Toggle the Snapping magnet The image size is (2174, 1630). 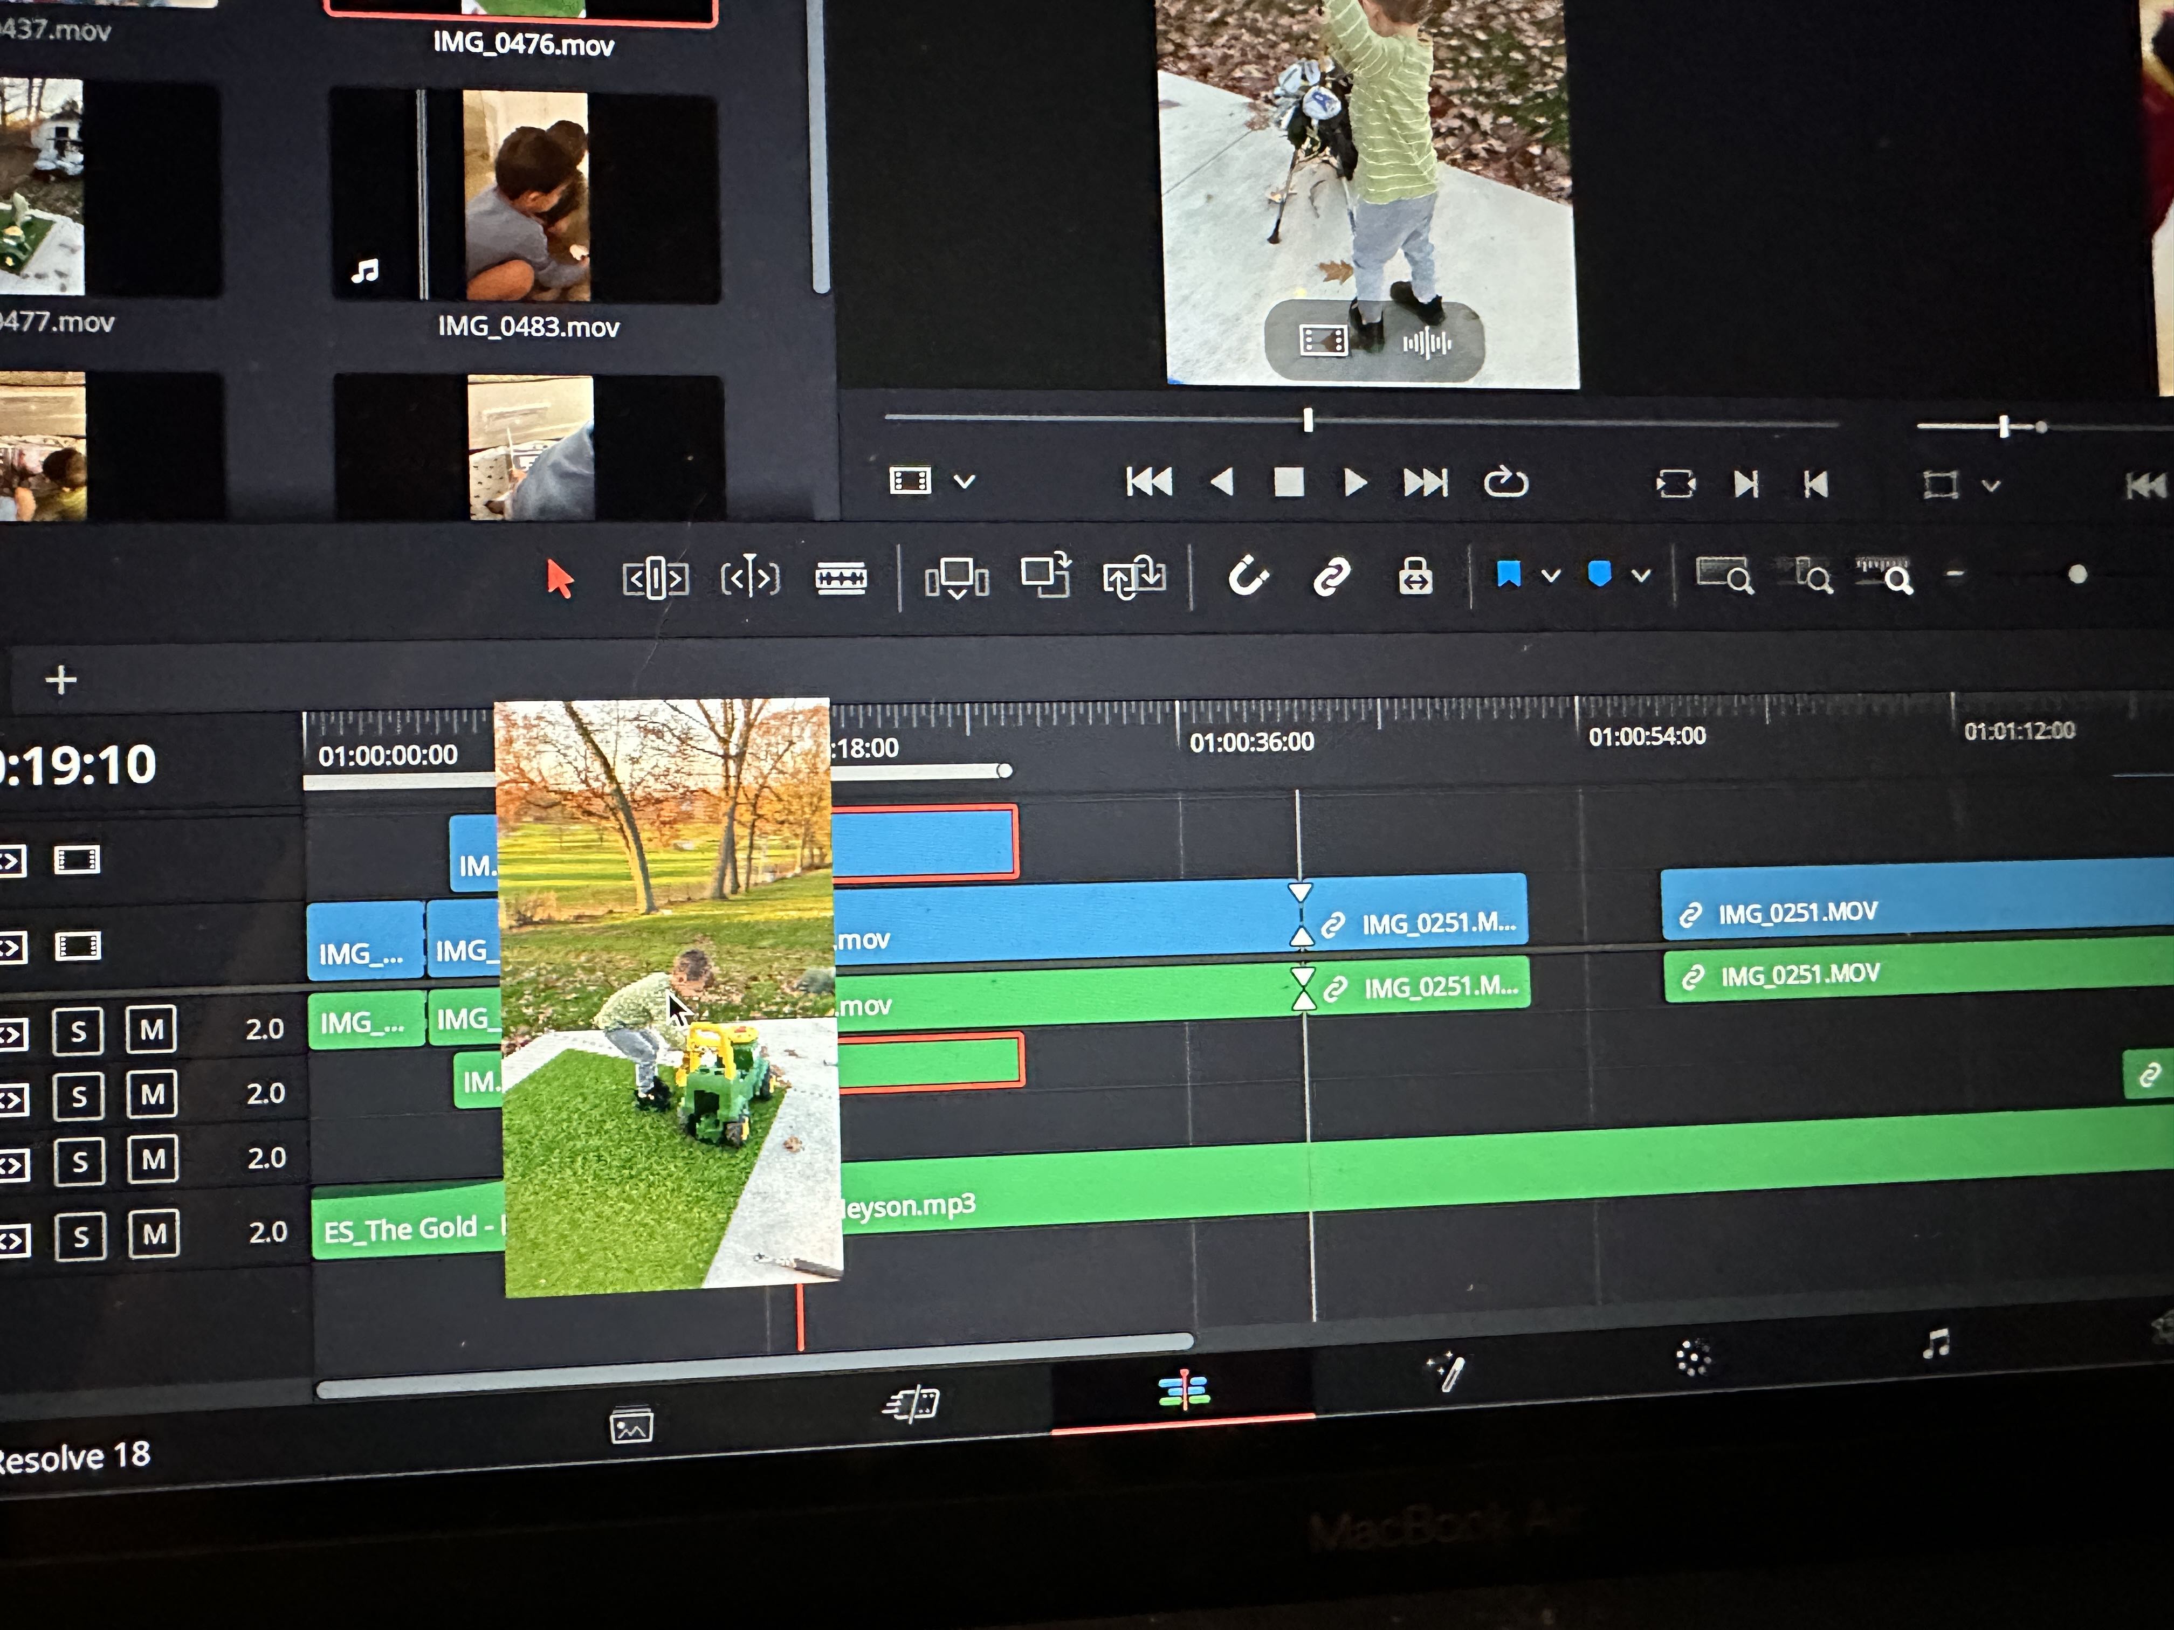coord(1248,576)
